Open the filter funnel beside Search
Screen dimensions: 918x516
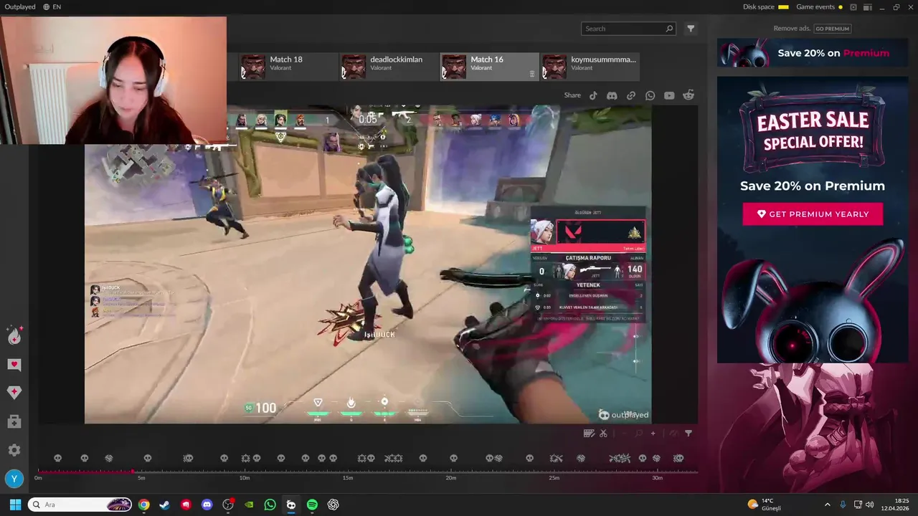pyautogui.click(x=691, y=29)
